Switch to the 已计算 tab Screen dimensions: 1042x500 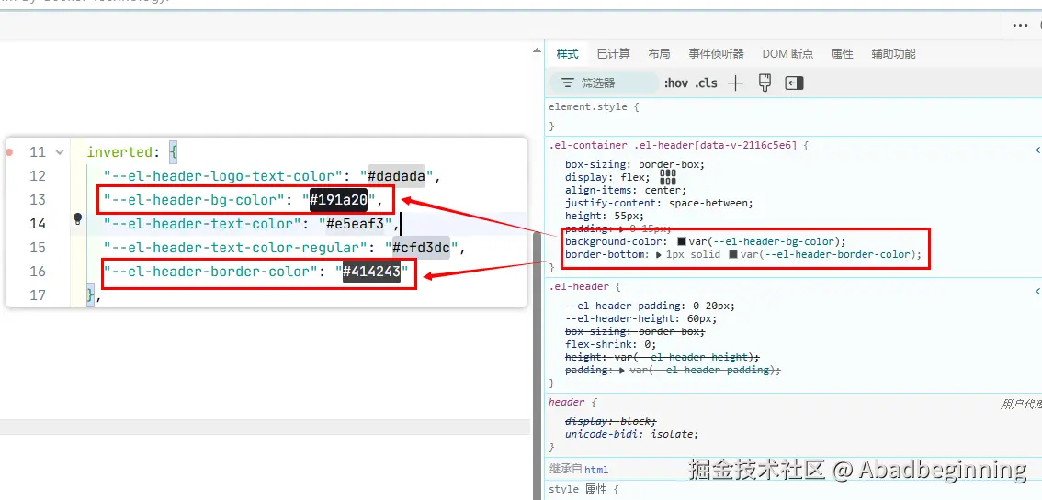pyautogui.click(x=614, y=54)
